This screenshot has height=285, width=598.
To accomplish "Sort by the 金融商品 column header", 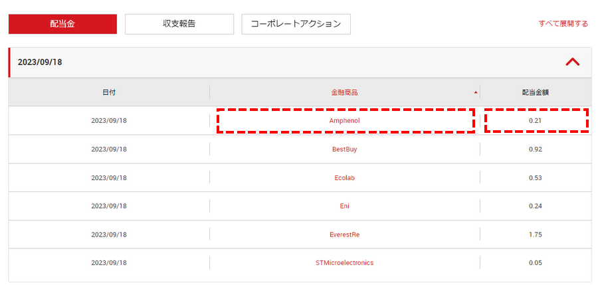I will pos(345,92).
